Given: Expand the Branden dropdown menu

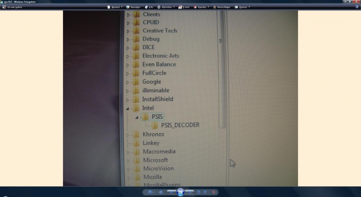Looking at the screenshot, I should 201,7.
